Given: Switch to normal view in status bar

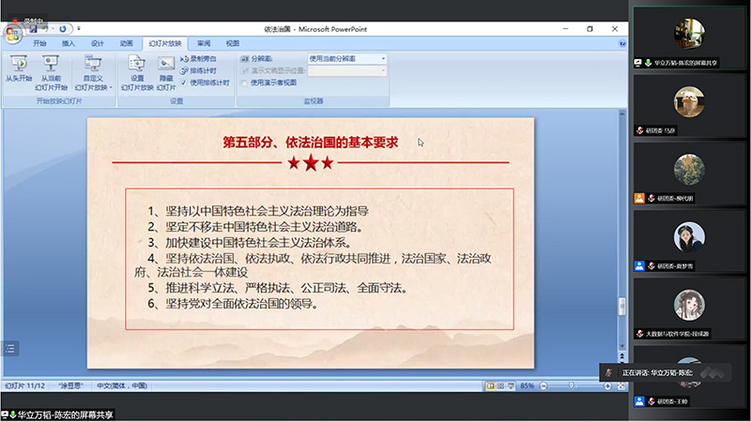Looking at the screenshot, I should point(490,386).
